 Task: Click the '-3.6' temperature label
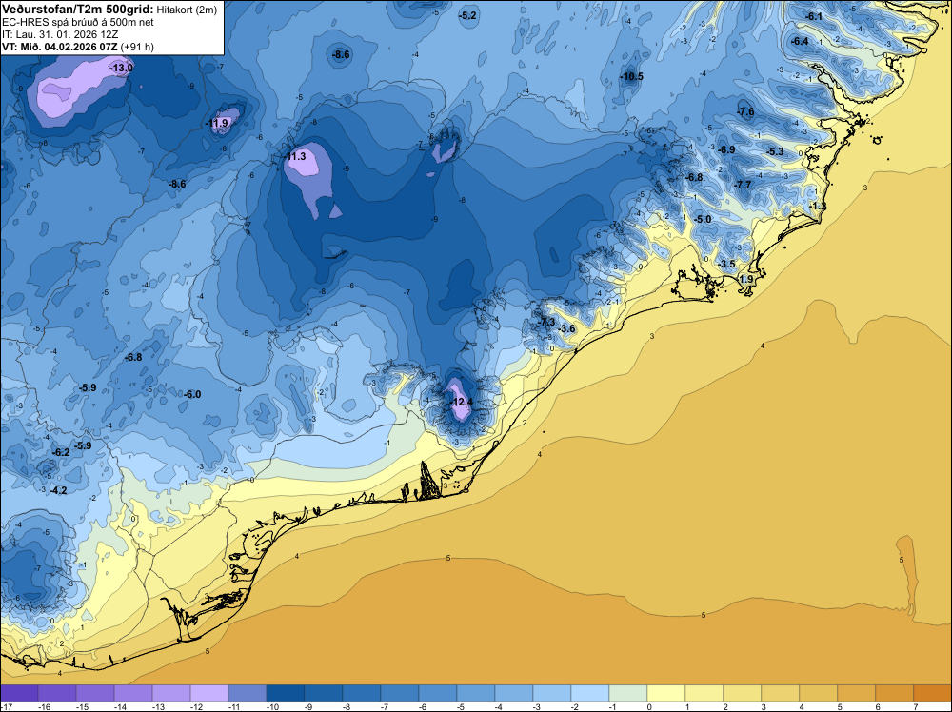(565, 329)
